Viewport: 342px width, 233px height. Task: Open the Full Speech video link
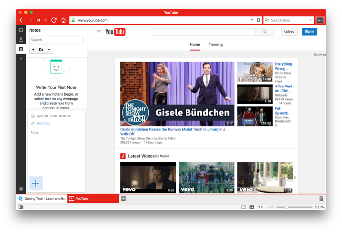[x=282, y=111]
